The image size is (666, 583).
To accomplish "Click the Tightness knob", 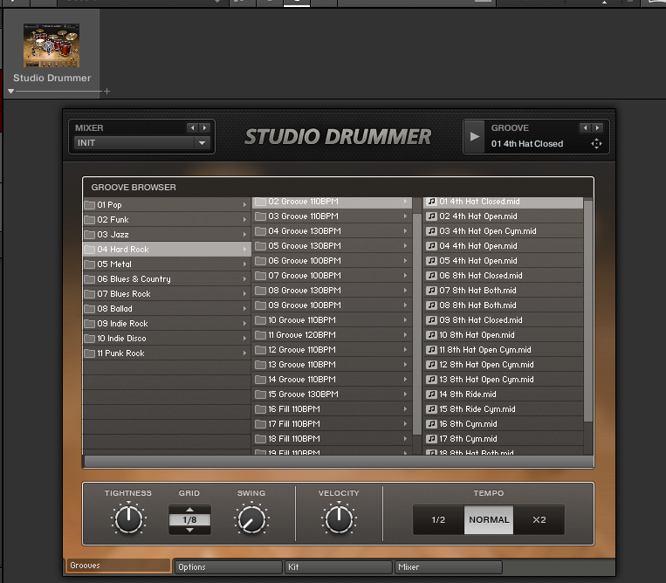I will (x=128, y=520).
